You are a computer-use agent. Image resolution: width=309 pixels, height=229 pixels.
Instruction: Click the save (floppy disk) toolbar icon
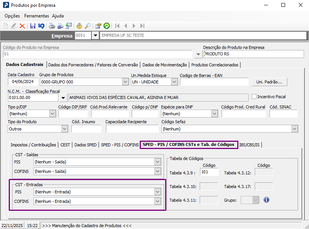point(33,26)
